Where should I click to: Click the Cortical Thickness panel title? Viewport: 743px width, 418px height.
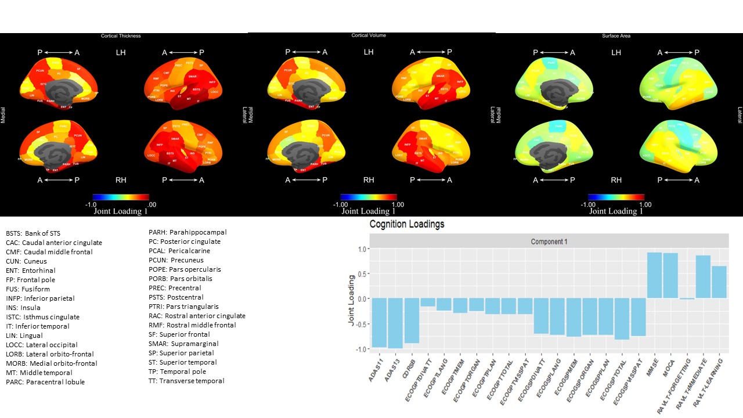pos(121,36)
